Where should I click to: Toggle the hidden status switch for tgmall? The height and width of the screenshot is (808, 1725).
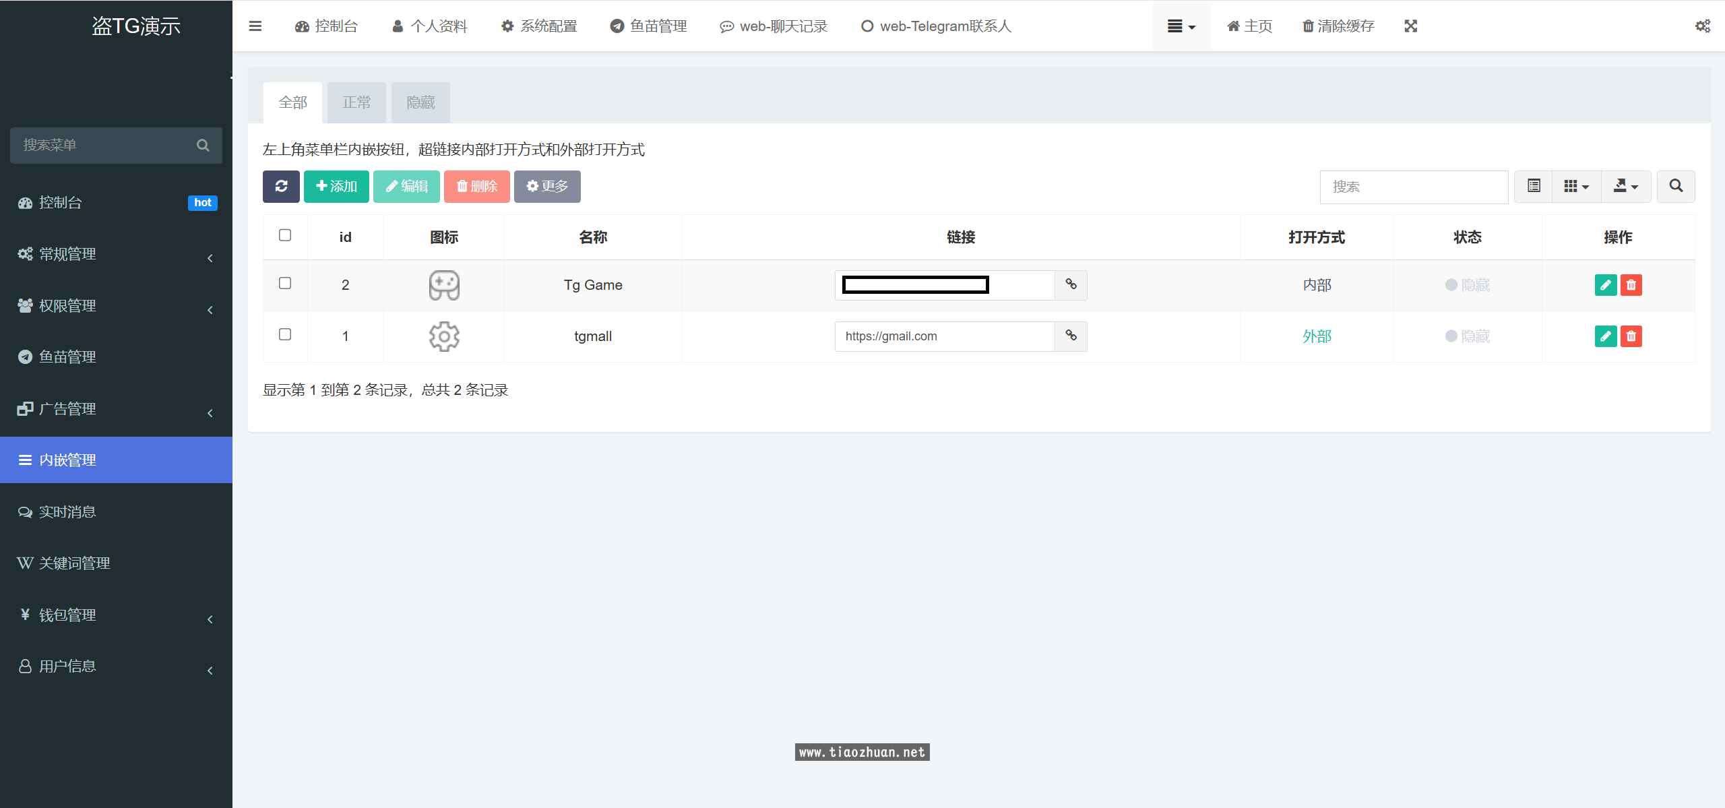(1467, 336)
